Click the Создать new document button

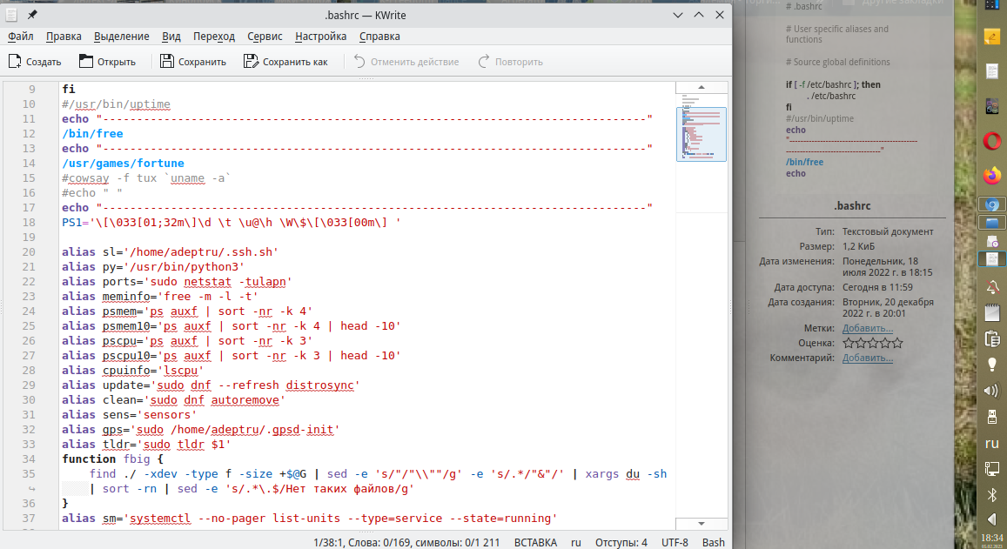point(35,62)
